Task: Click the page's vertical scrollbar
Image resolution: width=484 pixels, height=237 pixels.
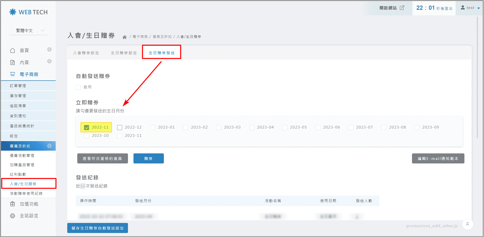Action: 477,75
